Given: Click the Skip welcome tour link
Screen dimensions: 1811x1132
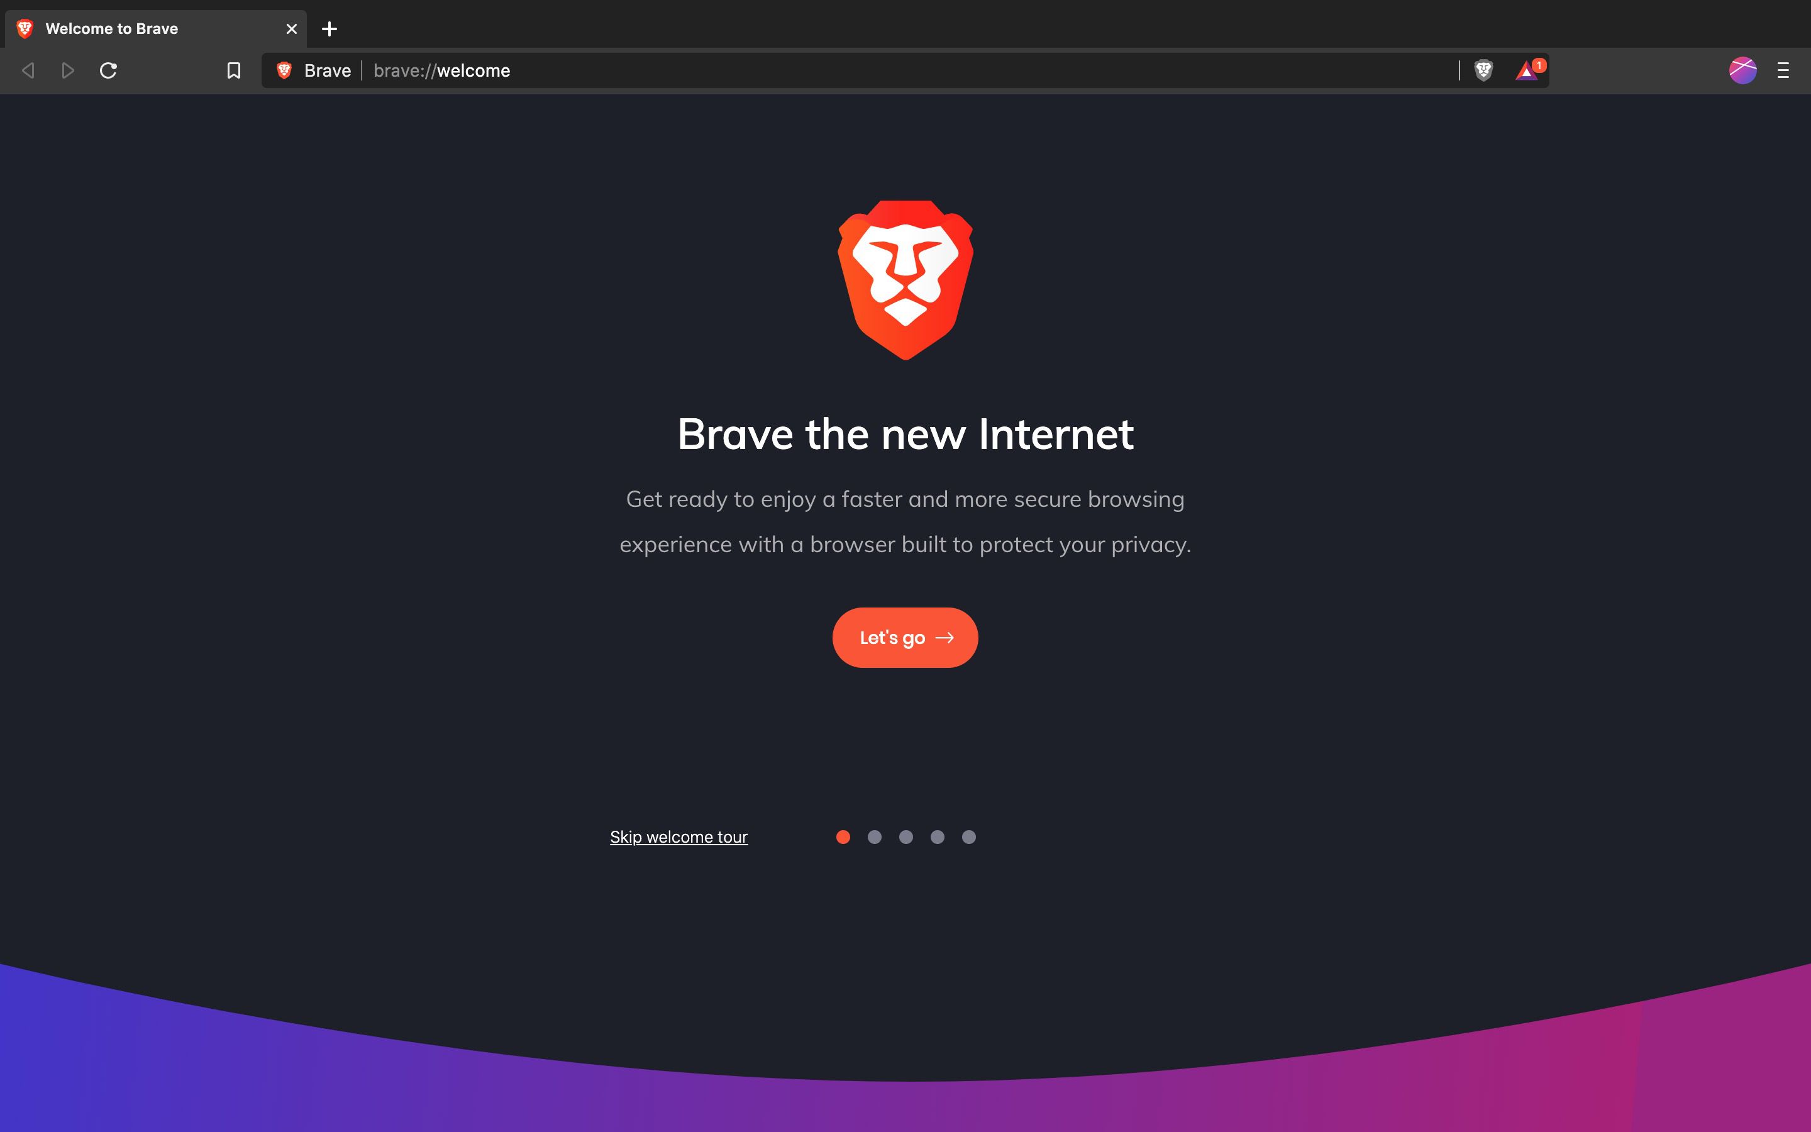Looking at the screenshot, I should coord(678,836).
